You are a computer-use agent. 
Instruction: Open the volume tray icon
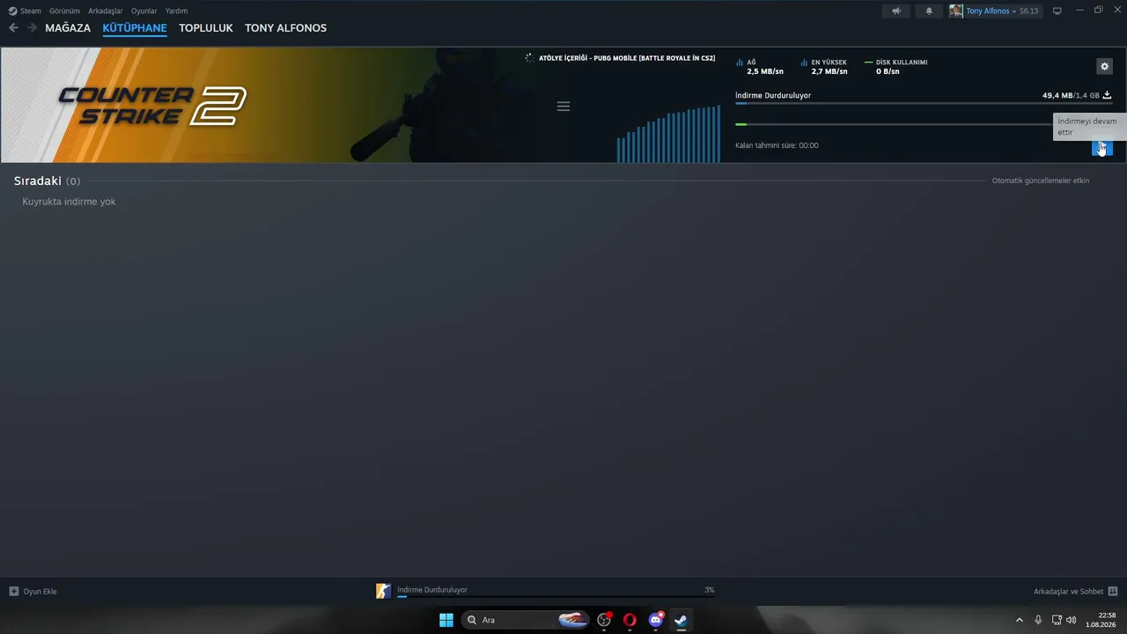click(x=1072, y=620)
